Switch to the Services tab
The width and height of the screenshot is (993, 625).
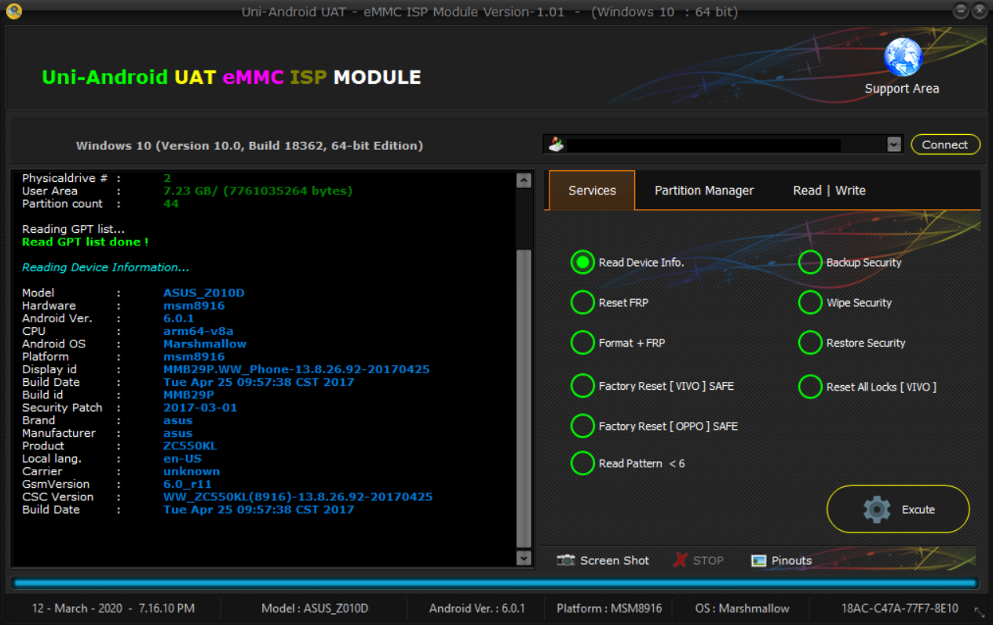pos(592,191)
